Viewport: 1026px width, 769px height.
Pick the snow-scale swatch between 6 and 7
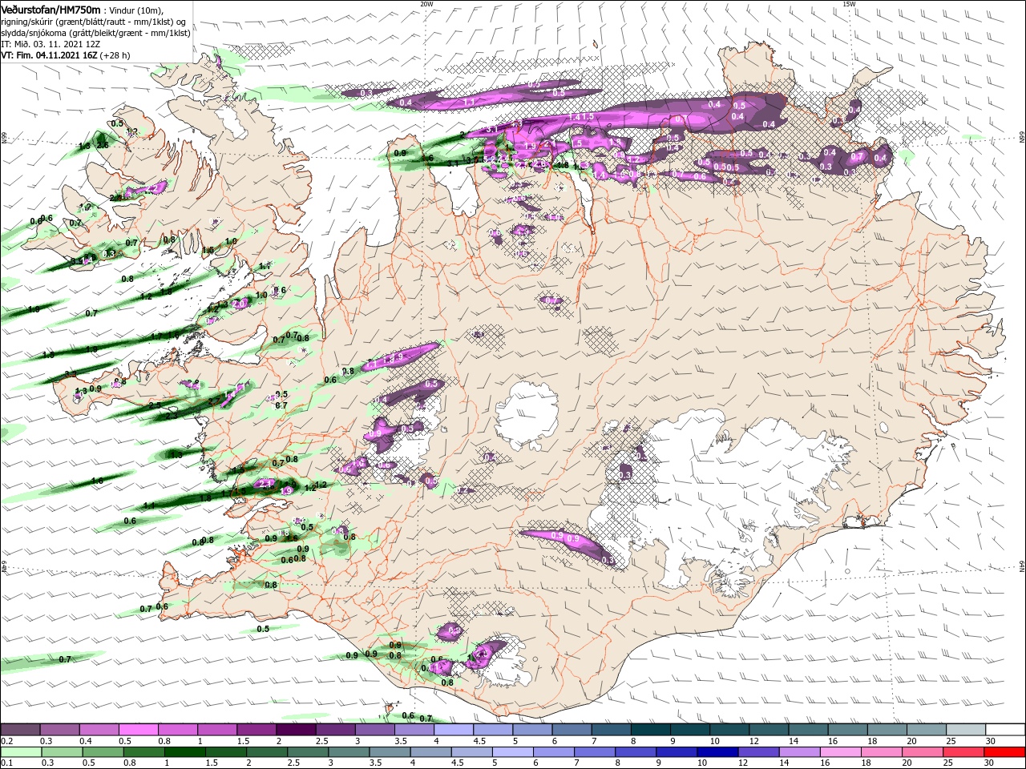coord(572,729)
